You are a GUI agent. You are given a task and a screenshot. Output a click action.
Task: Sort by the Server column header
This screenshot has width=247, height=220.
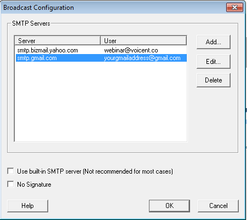pyautogui.click(x=58, y=40)
